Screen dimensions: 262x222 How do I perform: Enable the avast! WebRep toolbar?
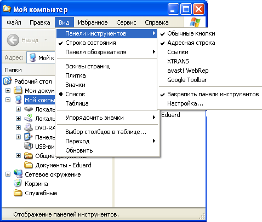click(x=209, y=71)
